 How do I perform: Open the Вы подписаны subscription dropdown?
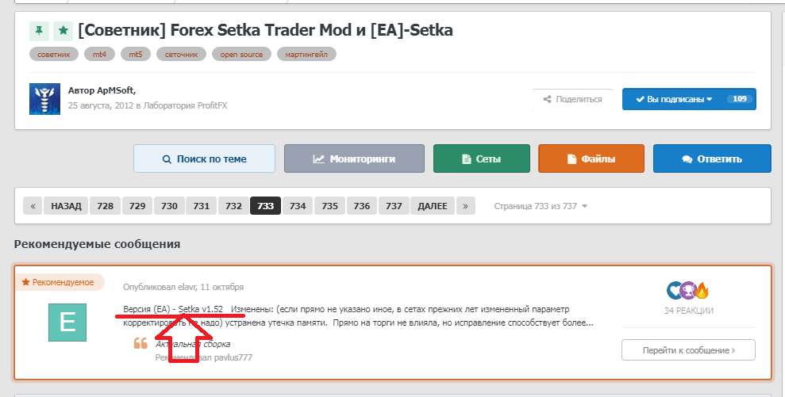(689, 99)
